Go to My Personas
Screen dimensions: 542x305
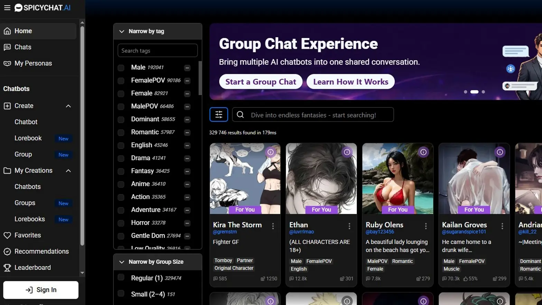coord(33,63)
